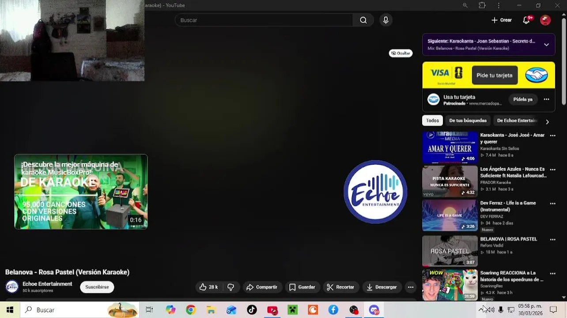Click Windows taskbar Buscar search box
This screenshot has width=567, height=318.
pyautogui.click(x=79, y=310)
